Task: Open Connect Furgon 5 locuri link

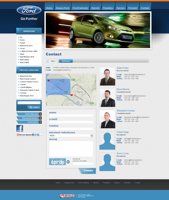Action: click(29, 82)
